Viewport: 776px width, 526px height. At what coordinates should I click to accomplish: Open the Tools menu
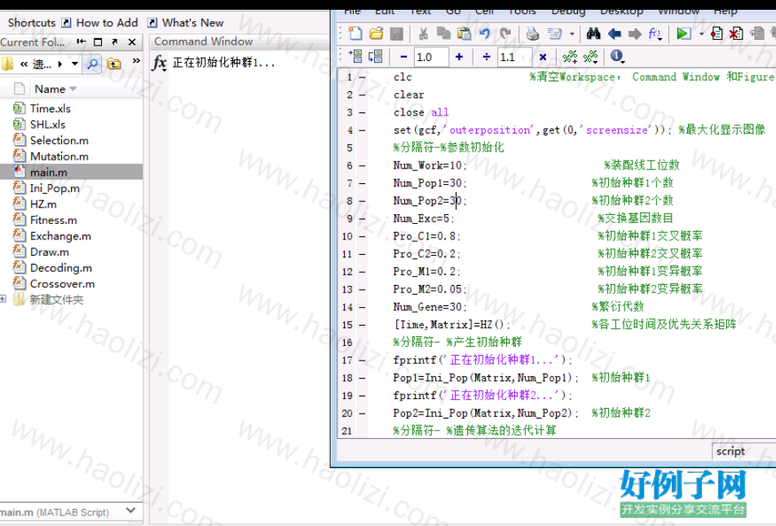522,11
